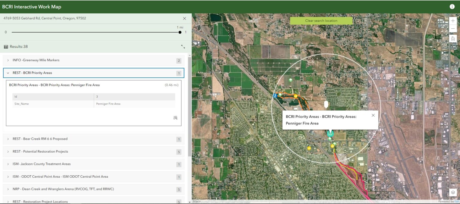Clear the Gebhard Rd search with the X

click(184, 18)
